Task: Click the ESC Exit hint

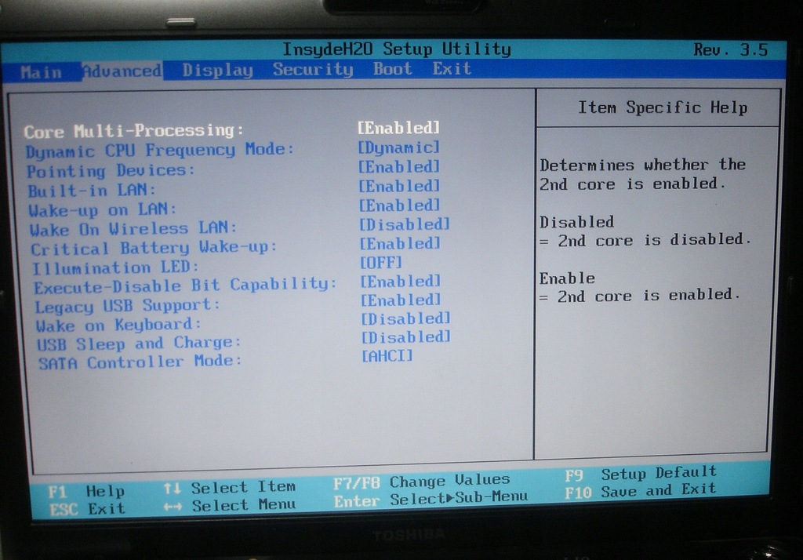Action: click(x=86, y=509)
